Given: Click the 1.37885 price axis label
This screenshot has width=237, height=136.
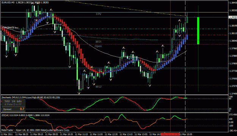Looking at the screenshot, I should (x=233, y=56).
